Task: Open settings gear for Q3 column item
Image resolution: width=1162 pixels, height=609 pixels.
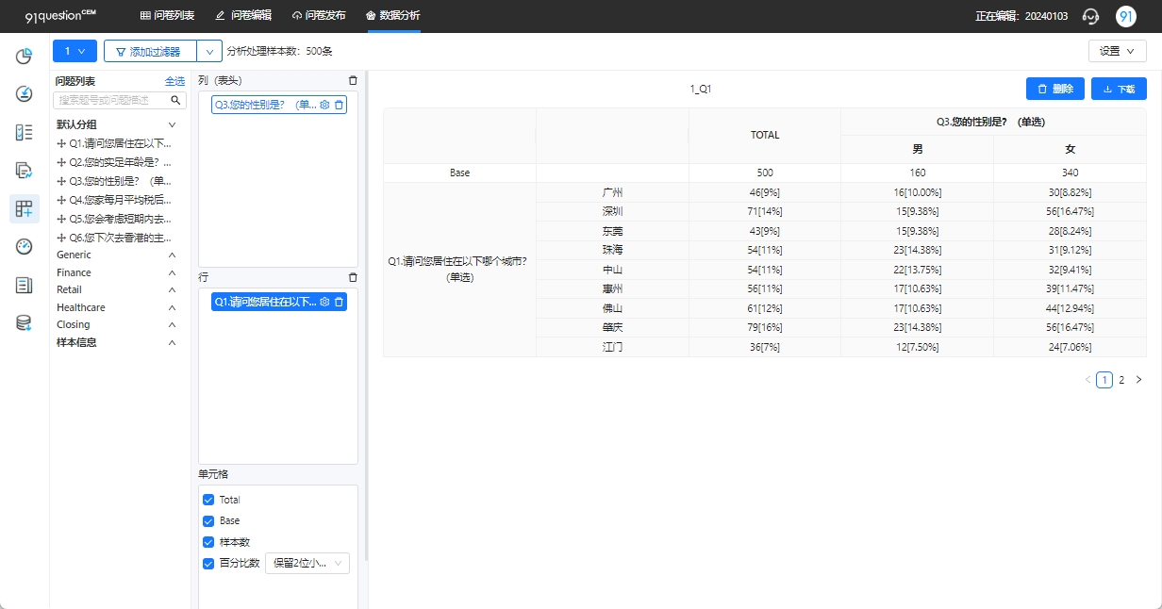Action: coord(324,105)
